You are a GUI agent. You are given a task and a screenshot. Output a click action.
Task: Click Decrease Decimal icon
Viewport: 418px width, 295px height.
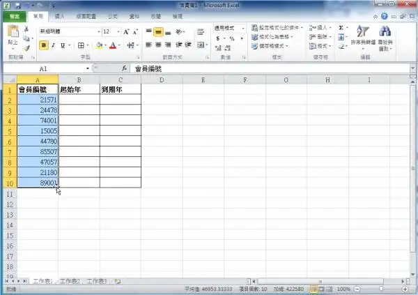pos(228,48)
